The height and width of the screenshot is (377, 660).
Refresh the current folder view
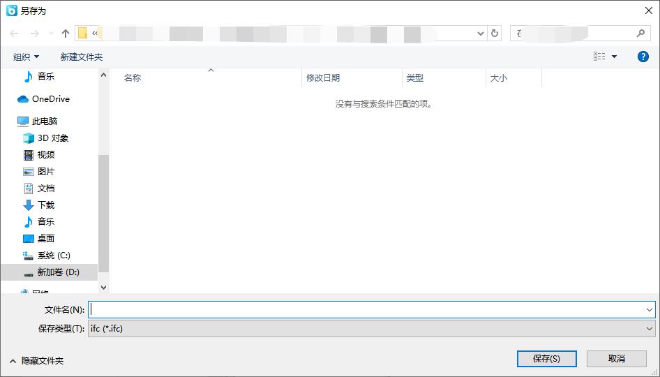pos(495,34)
